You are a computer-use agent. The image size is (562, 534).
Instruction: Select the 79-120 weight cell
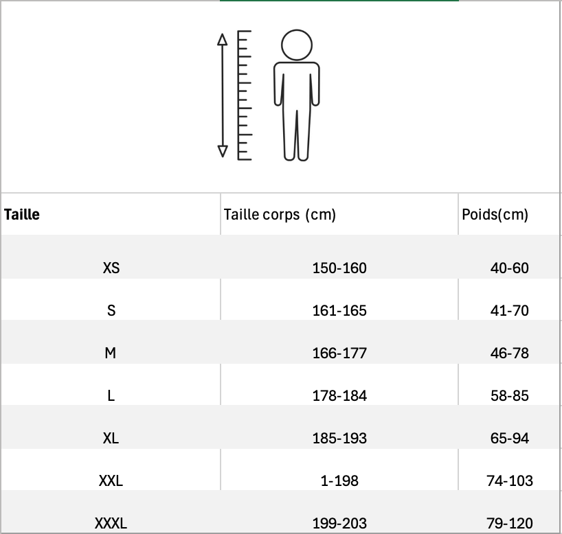coord(510,523)
